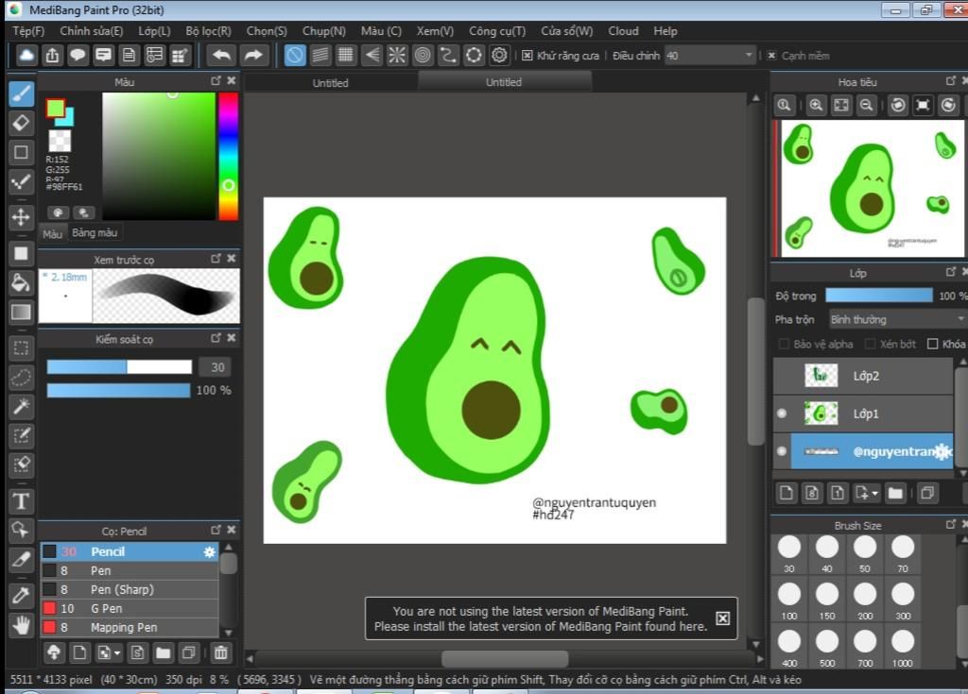Open the Pha trộn blend mode dropdown

(896, 319)
